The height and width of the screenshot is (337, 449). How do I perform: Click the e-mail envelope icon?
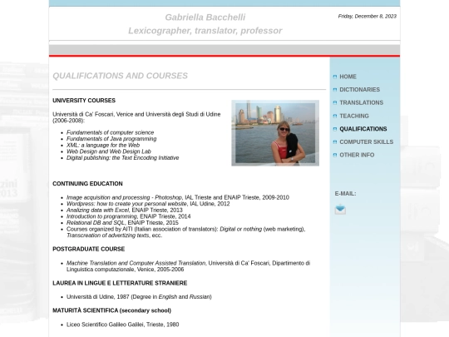[340, 209]
